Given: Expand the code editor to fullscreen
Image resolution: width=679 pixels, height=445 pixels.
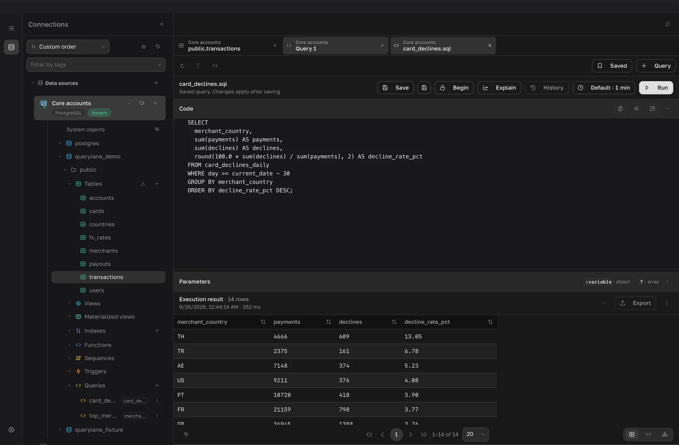Looking at the screenshot, I should [x=653, y=109].
